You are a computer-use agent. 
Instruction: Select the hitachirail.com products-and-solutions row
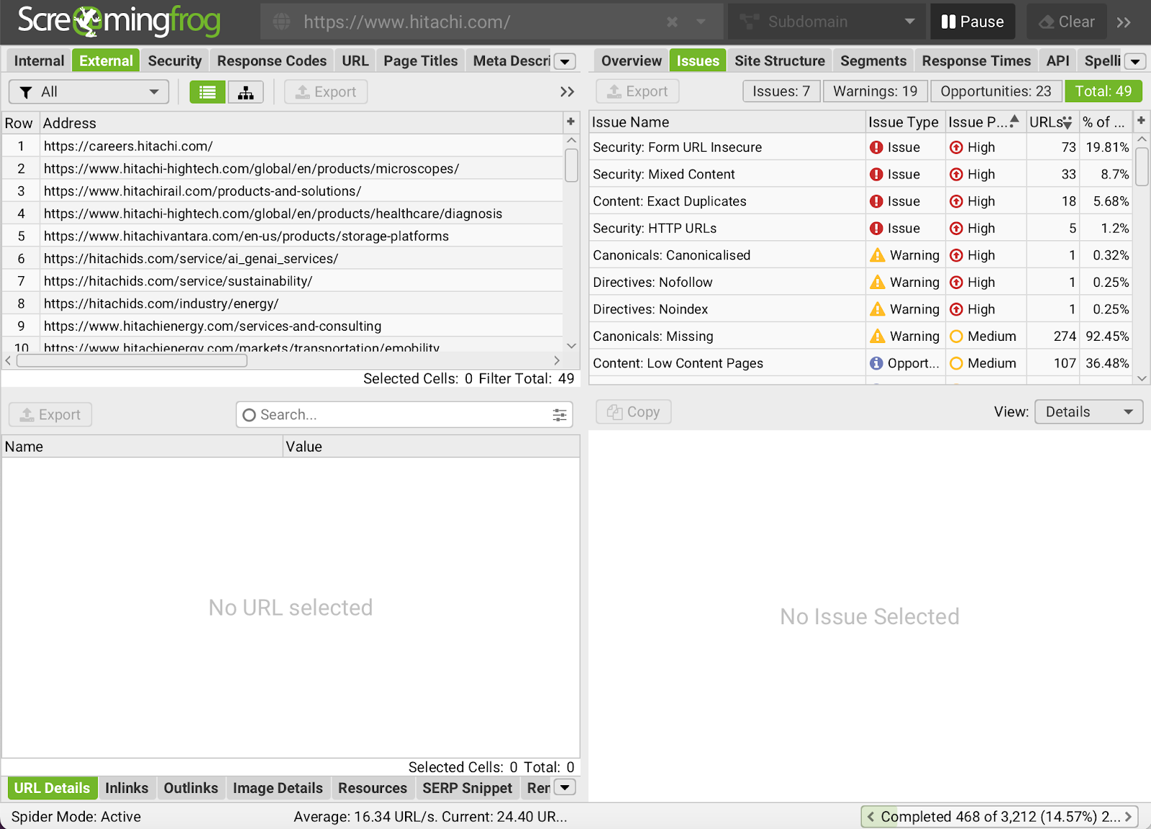[282, 191]
